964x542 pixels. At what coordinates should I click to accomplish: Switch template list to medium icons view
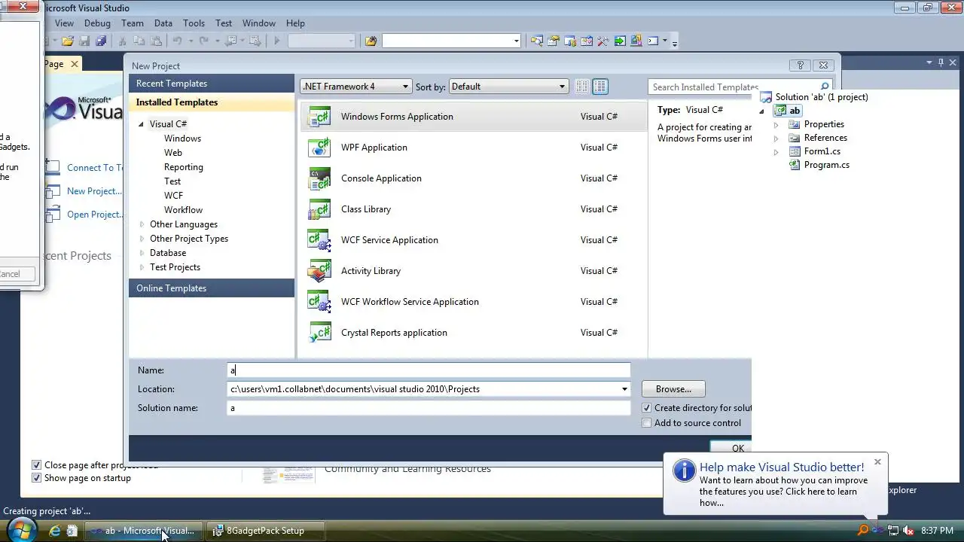point(600,87)
